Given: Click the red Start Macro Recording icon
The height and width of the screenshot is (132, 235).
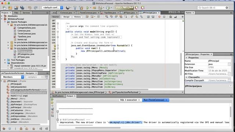Looking at the screenshot, I should click(159, 17).
